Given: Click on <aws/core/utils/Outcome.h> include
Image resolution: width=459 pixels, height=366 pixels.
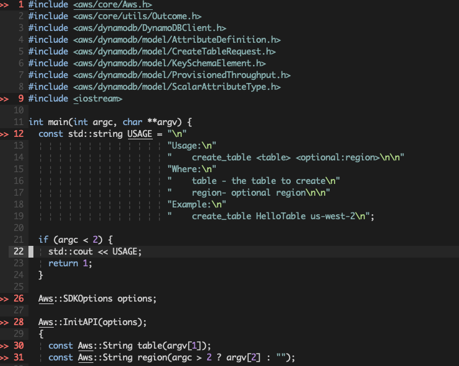Looking at the screenshot, I should pos(137,16).
